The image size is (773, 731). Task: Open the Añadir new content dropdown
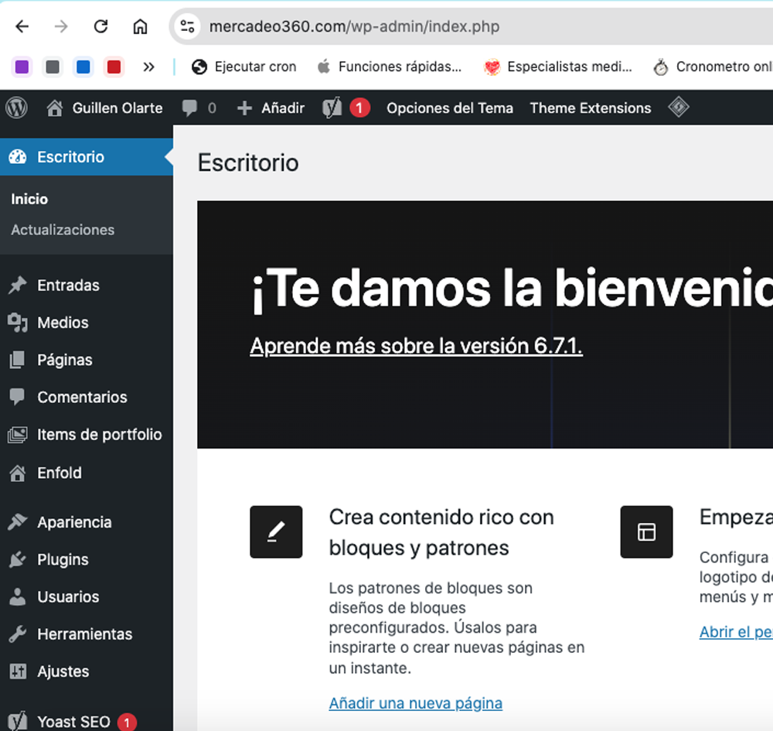click(x=271, y=108)
